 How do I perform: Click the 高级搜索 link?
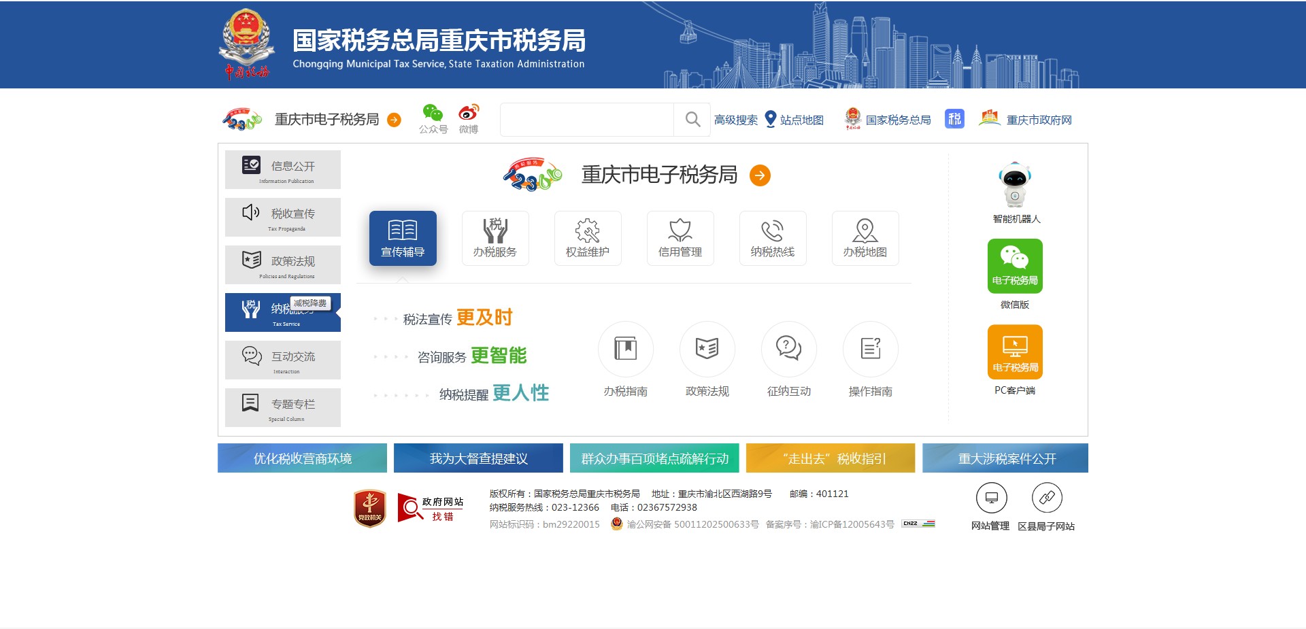coord(736,120)
